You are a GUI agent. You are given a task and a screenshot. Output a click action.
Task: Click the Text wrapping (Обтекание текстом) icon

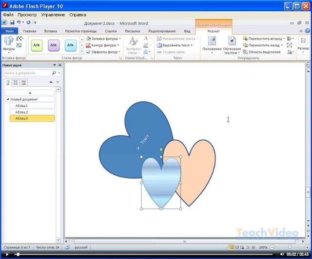(x=232, y=42)
